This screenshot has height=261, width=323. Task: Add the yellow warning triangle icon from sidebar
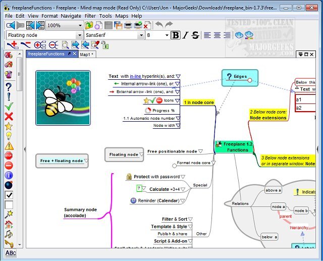[9, 145]
